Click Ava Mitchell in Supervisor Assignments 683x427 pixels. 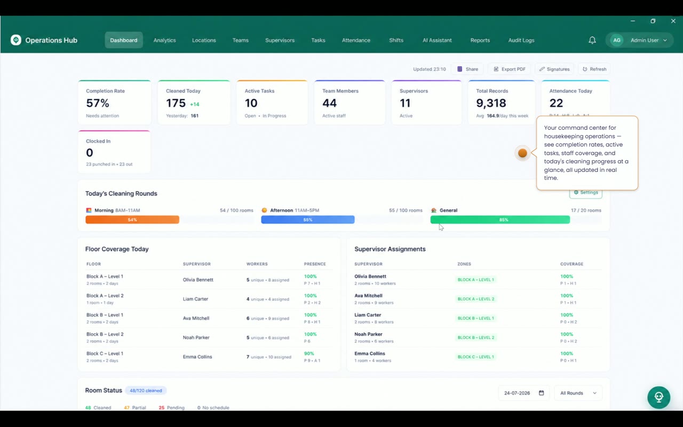(x=368, y=296)
